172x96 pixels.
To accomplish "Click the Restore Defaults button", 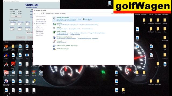I will pyautogui.click(x=30, y=33).
